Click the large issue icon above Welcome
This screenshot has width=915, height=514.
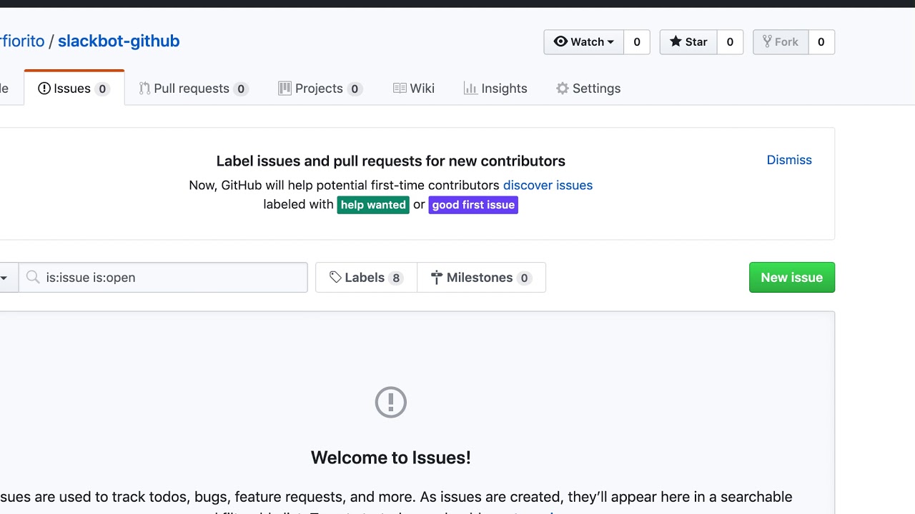[x=391, y=403]
